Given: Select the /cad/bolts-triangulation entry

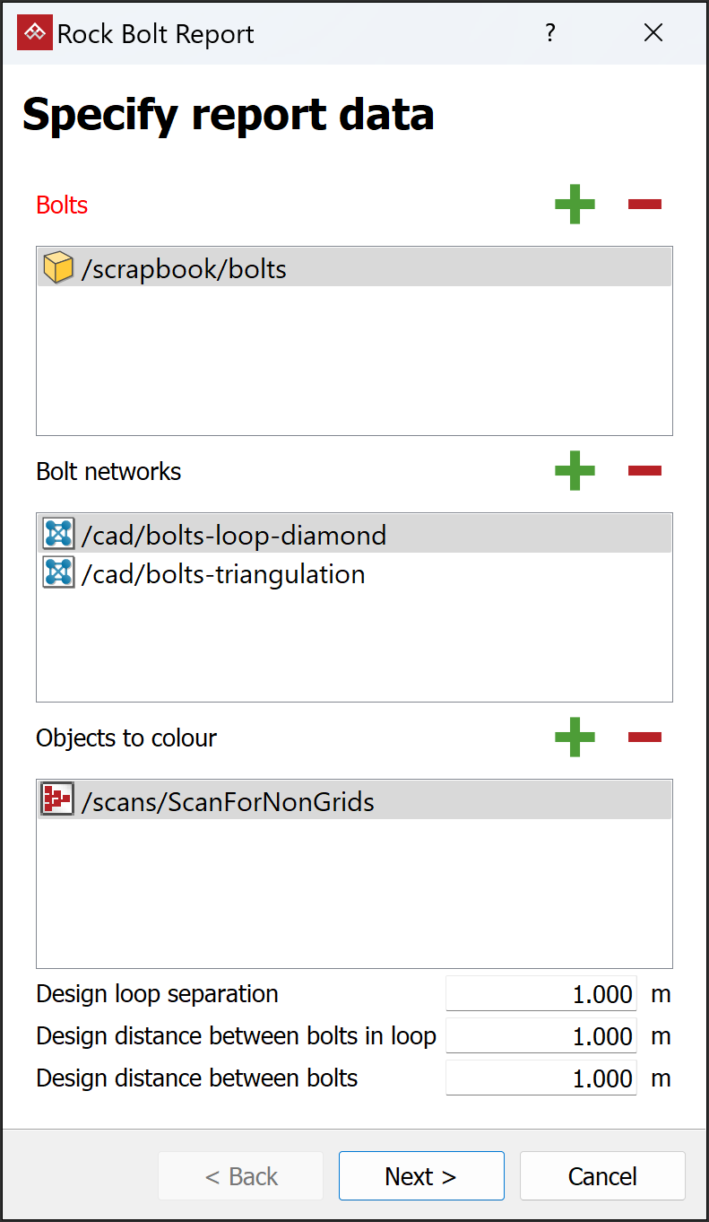Looking at the screenshot, I should click(223, 574).
